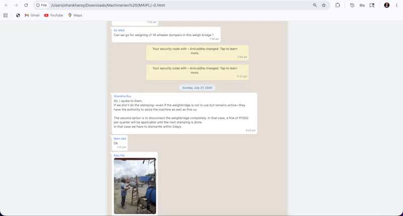Viewport: 403px width, 216px height.
Task: Go forward to the next page
Action: [16, 5]
